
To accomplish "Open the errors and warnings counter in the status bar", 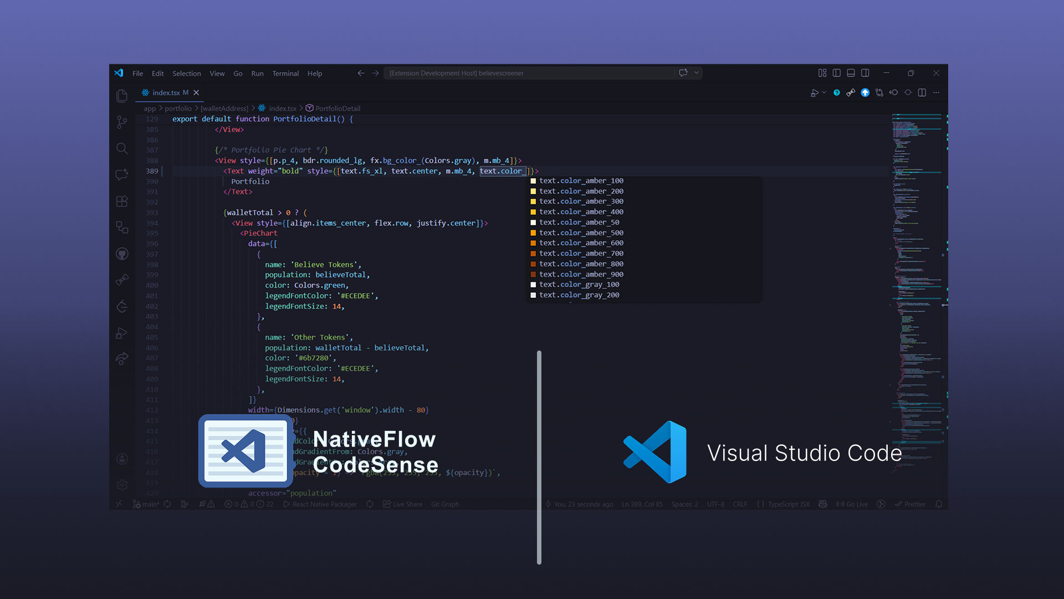I will pos(249,504).
